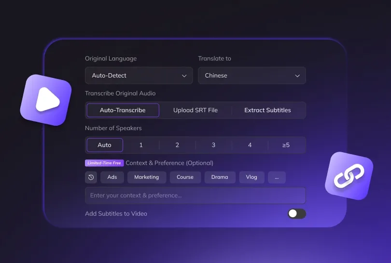The width and height of the screenshot is (391, 263).
Task: Choose ≥5 speakers option
Action: coord(286,145)
